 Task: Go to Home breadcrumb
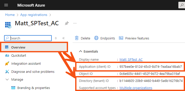(10, 15)
